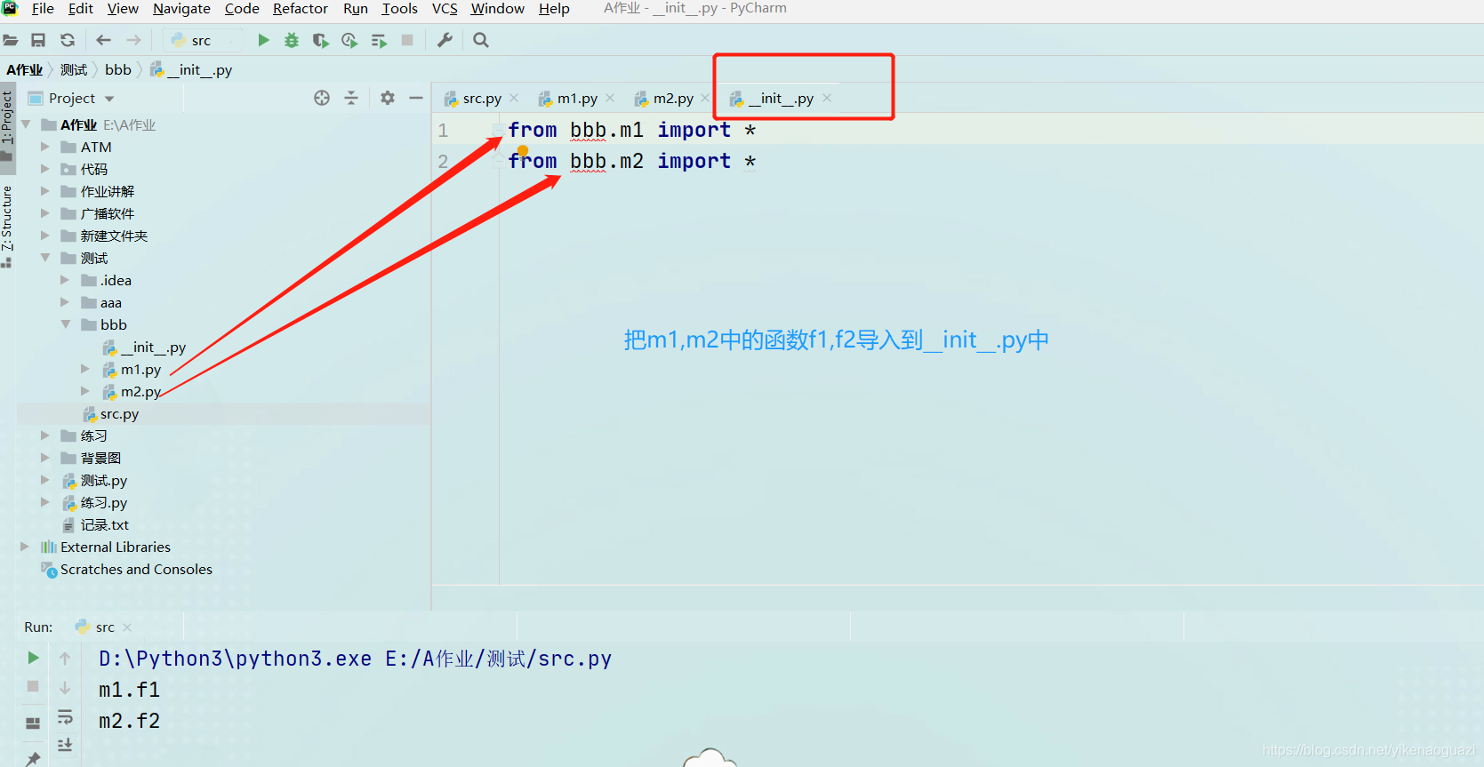Close the __init__.py editor tab
The height and width of the screenshot is (767, 1484).
827,98
